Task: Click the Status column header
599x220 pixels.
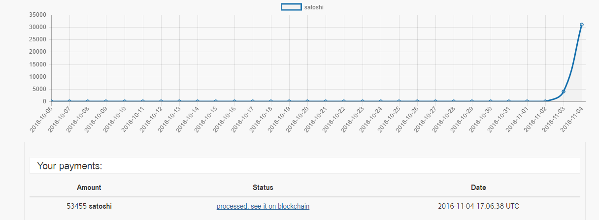Action: tap(263, 188)
